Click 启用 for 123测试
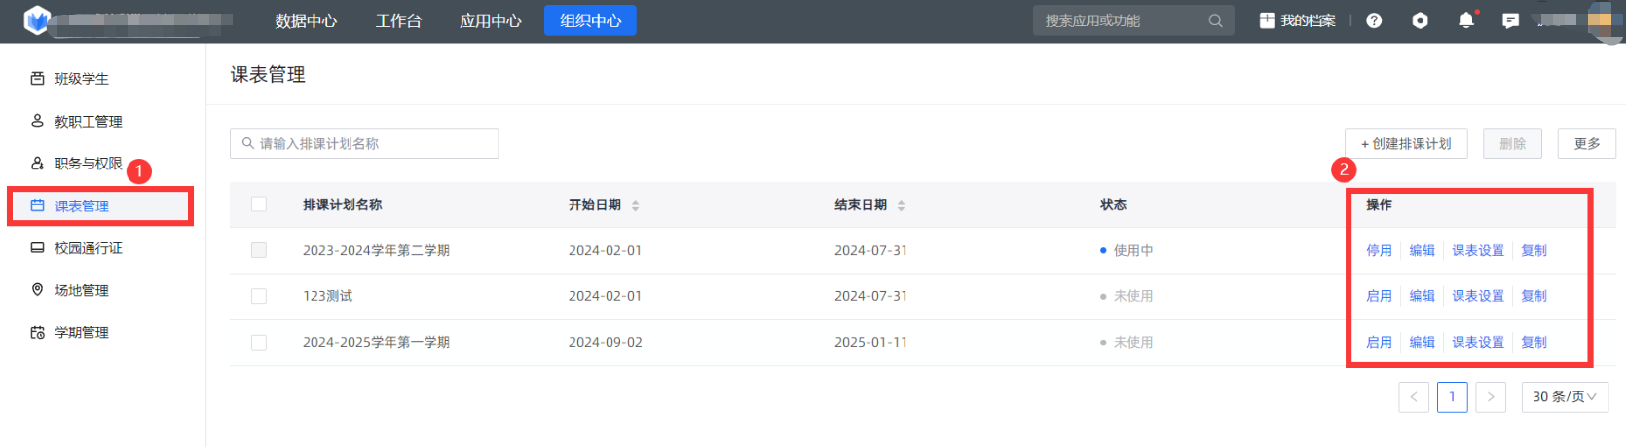Image resolution: width=1626 pixels, height=447 pixels. 1379,296
